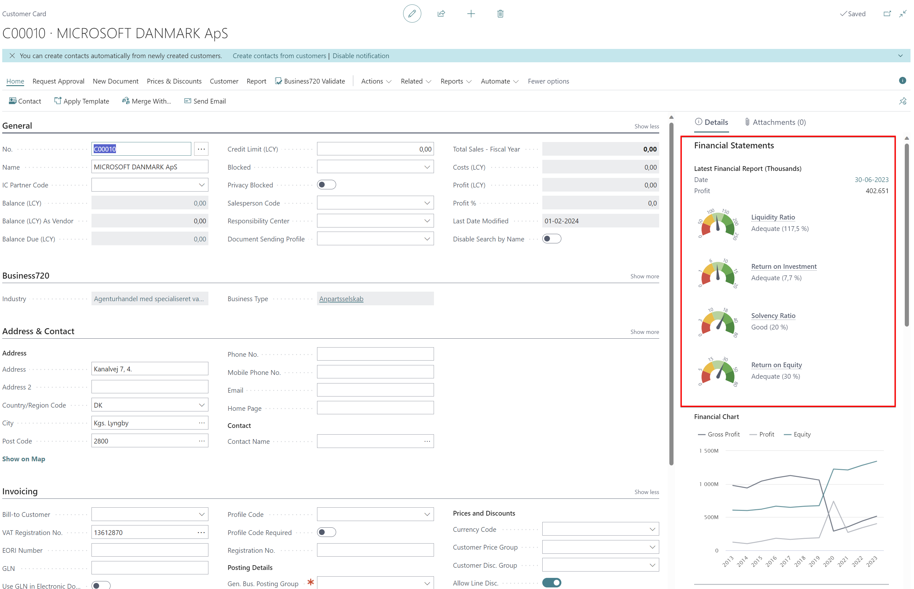Click Apply Template action

(x=81, y=101)
